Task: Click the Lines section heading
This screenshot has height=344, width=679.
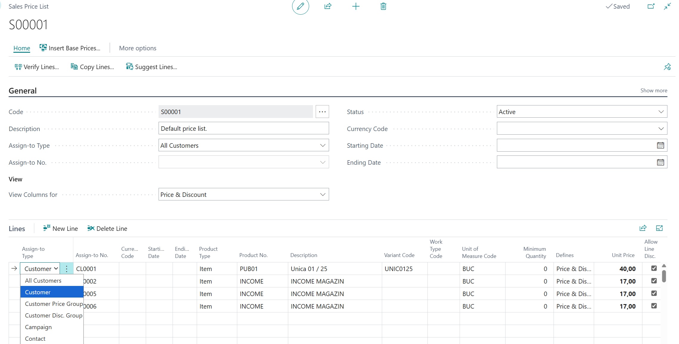Action: tap(17, 228)
